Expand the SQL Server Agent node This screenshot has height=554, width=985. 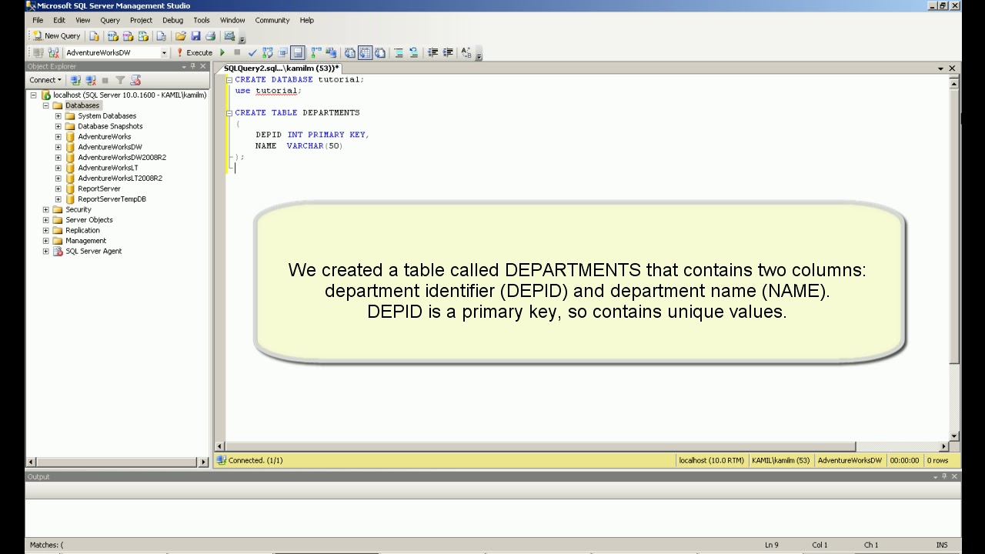coord(46,251)
